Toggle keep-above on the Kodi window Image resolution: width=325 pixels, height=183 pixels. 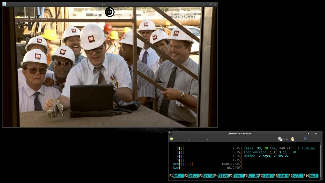point(203,4)
